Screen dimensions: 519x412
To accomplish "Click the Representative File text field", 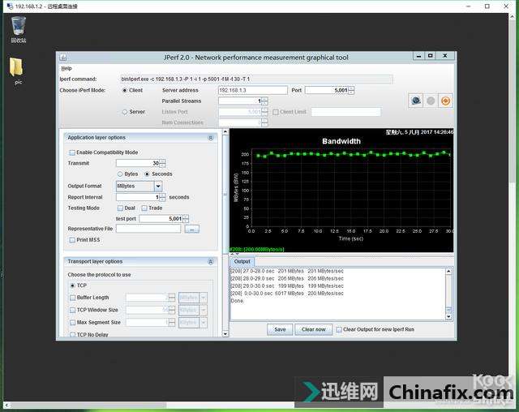I will [148, 229].
